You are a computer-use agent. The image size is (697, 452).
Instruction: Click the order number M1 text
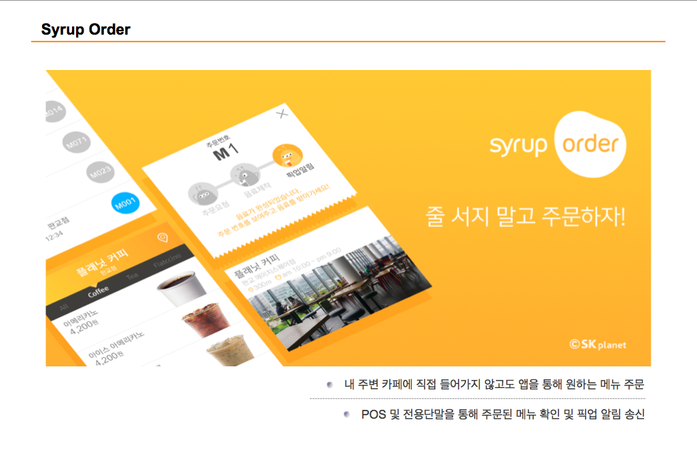click(x=226, y=152)
